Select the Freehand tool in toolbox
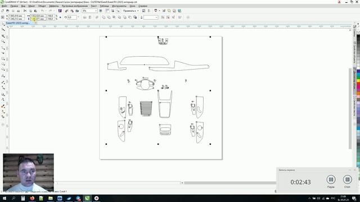 pos(3,48)
